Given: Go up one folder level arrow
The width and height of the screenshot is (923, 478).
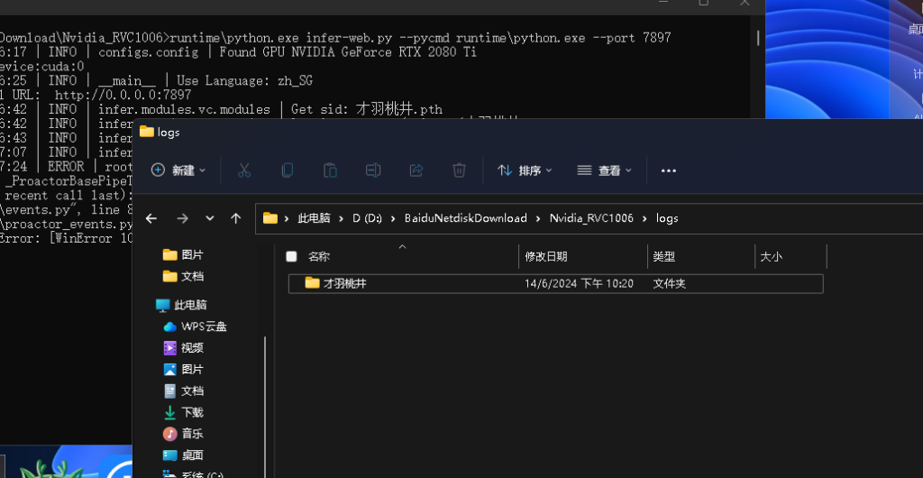Looking at the screenshot, I should 236,218.
